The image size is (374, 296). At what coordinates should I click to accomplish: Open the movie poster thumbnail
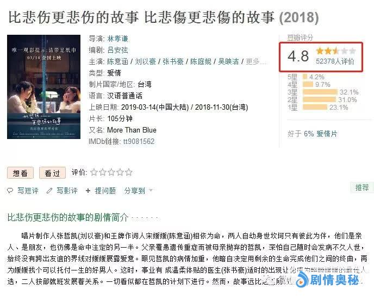coord(43,87)
